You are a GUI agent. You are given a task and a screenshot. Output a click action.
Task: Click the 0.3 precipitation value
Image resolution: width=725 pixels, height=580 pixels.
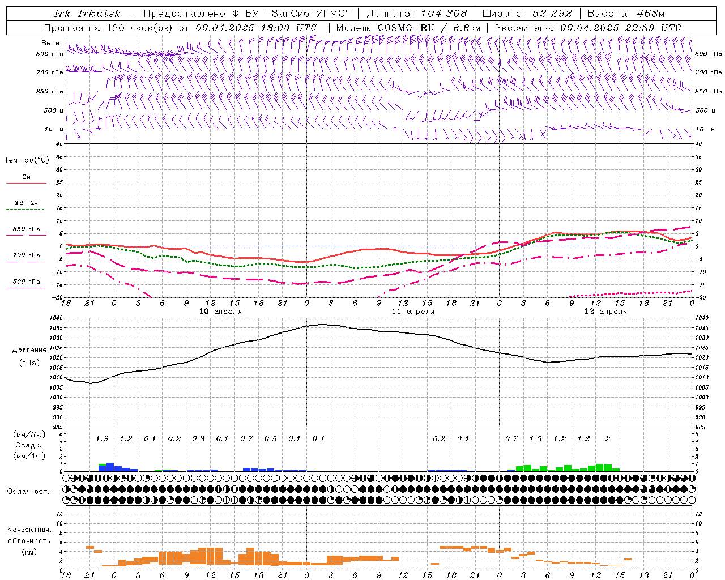(198, 439)
